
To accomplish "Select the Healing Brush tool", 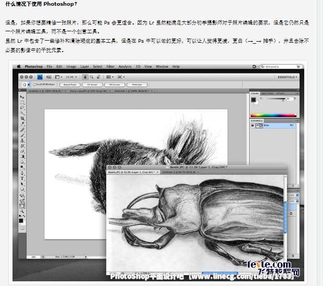I will (22, 130).
